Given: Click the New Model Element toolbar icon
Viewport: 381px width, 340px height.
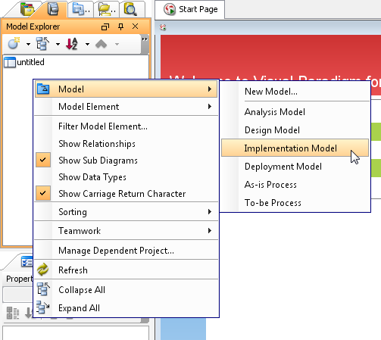Looking at the screenshot, I should 14,44.
